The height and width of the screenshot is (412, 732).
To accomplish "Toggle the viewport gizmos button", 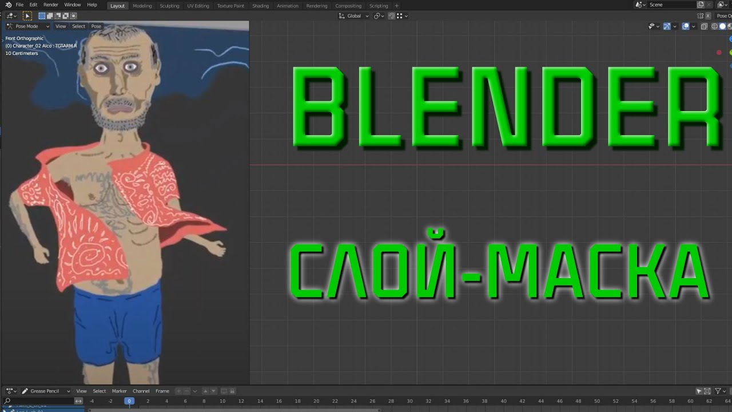I will click(667, 26).
